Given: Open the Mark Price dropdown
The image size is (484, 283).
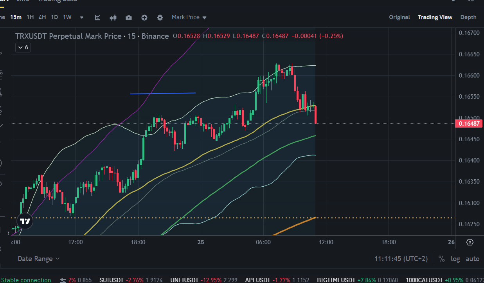Looking at the screenshot, I should tap(189, 17).
